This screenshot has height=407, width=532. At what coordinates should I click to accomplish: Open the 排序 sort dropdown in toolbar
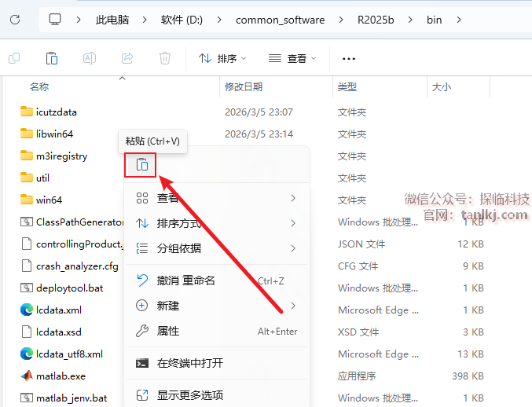tap(222, 58)
